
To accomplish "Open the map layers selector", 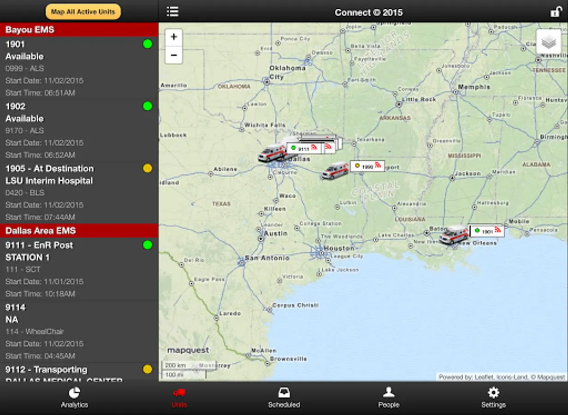I will (548, 42).
